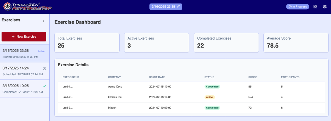Click the N/A score in Globex Inc row

click(251, 97)
